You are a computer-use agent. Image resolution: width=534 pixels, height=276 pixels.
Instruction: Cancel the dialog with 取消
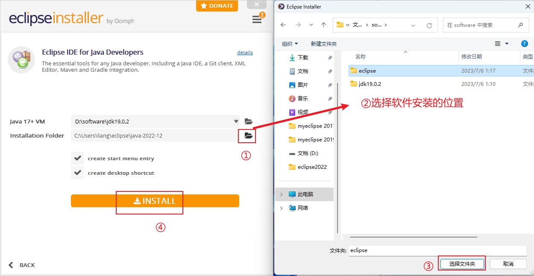click(508, 264)
